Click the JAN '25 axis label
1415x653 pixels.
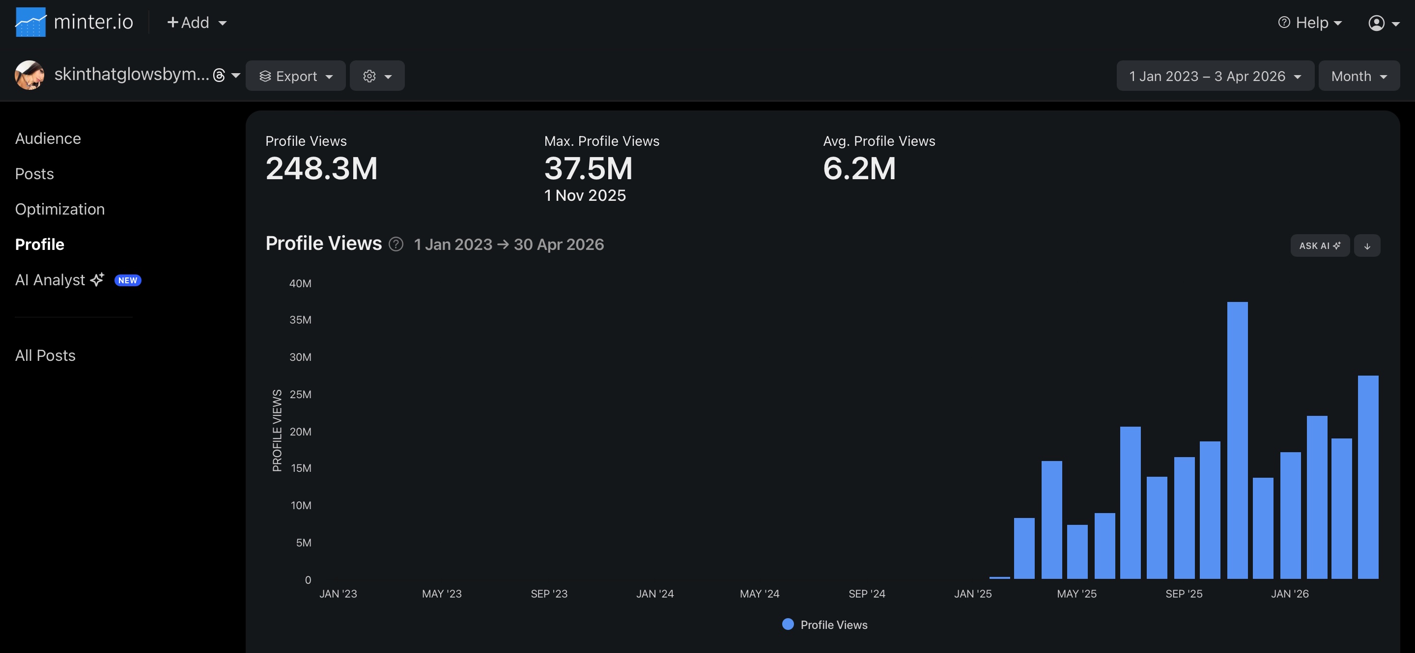coord(972,594)
